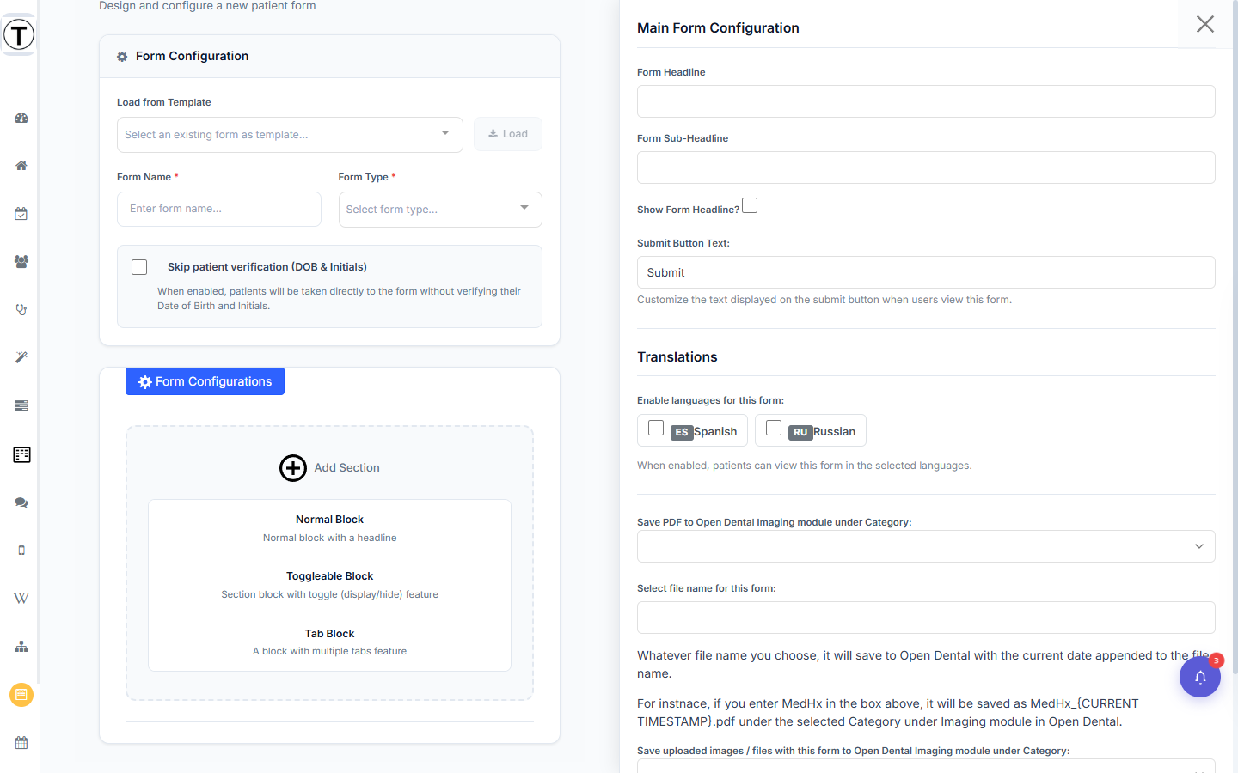Open the sitemap hierarchy icon in sidebar
This screenshot has width=1238, height=773.
tap(21, 647)
